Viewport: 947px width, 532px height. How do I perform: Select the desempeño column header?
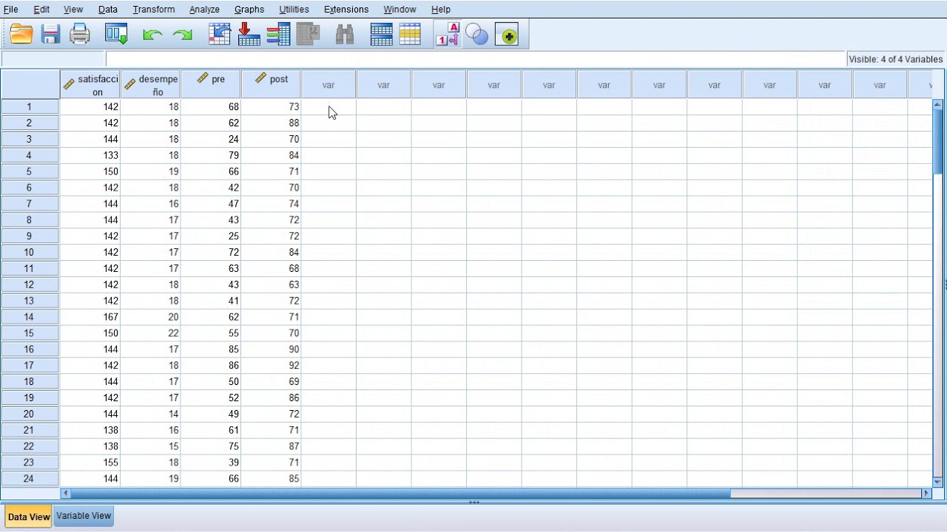point(150,84)
